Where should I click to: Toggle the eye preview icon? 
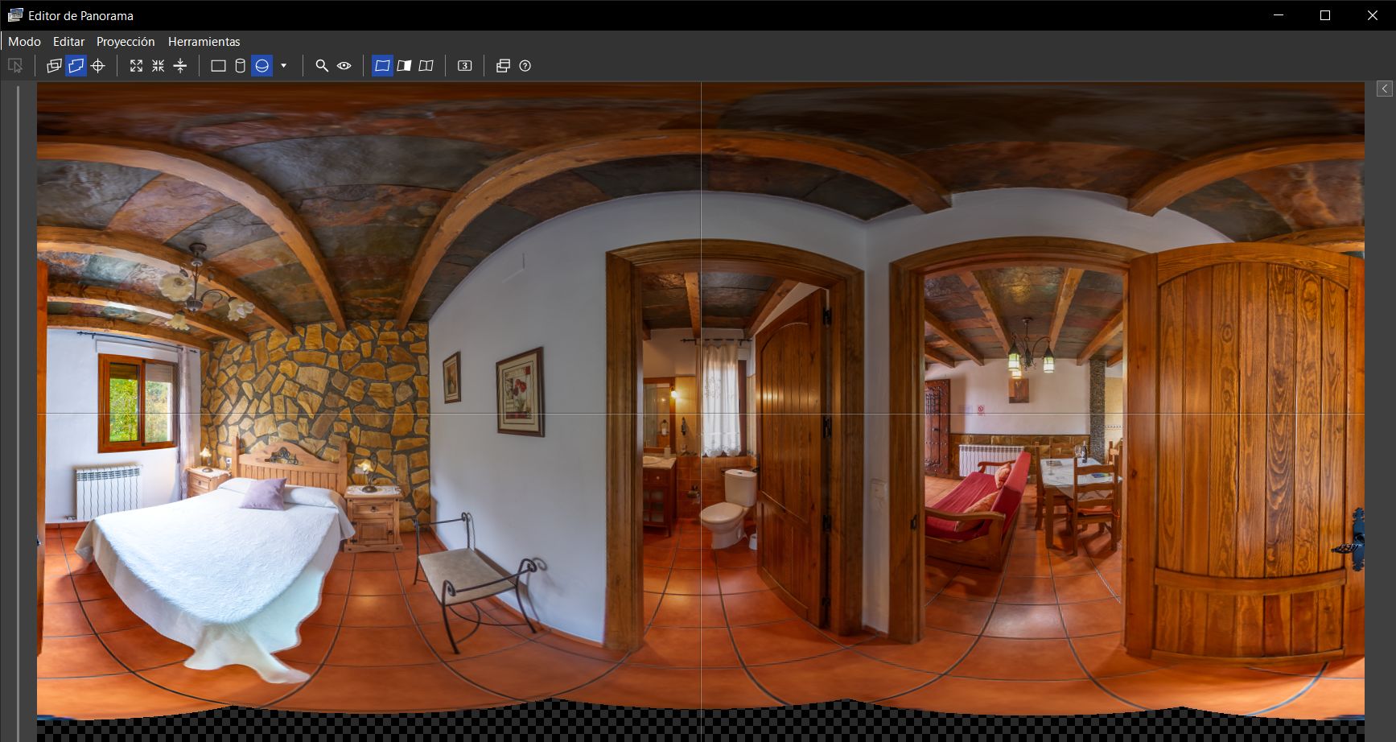coord(344,66)
